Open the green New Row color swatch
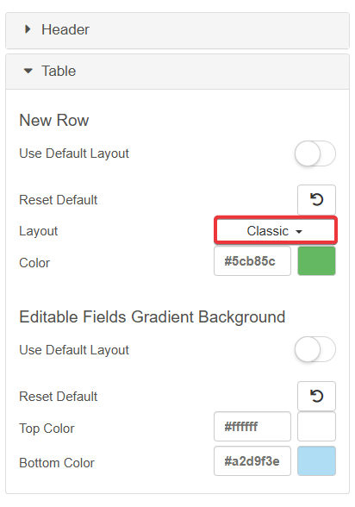This screenshot has height=507, width=355. [316, 261]
